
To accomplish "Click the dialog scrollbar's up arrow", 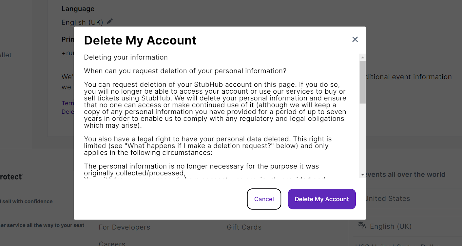I will (363, 57).
